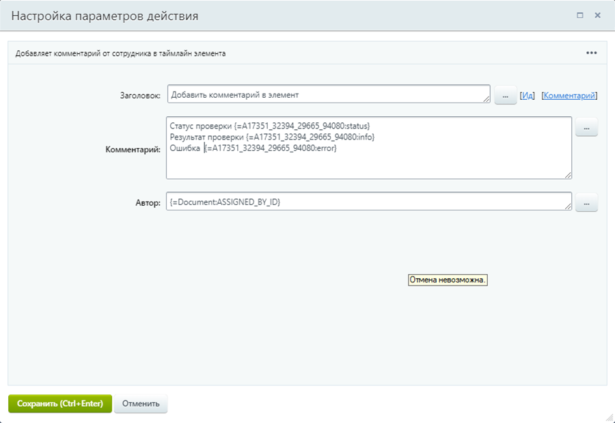
Task: Click the "..." button next to Заголовок field
Action: coord(505,96)
